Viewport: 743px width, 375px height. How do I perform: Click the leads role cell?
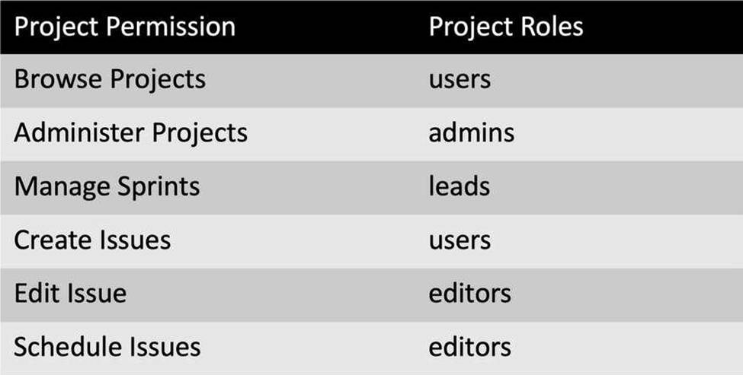click(x=460, y=186)
